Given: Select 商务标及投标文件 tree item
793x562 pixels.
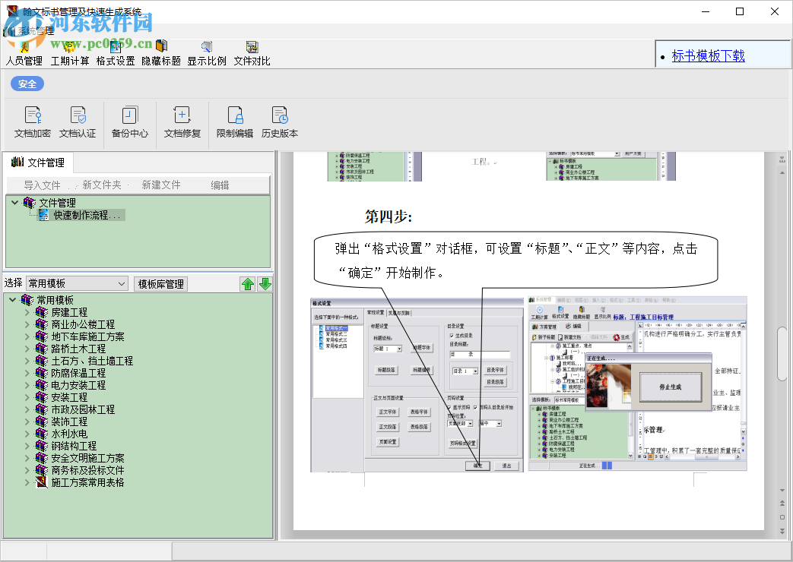Looking at the screenshot, I should (87, 470).
